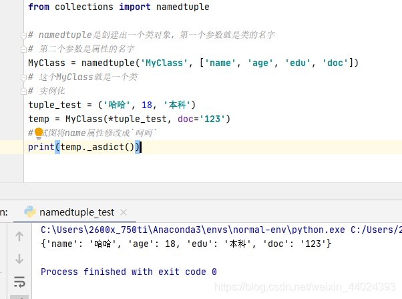Click the 'edu' string in field list
Screen dimensions: 402x299
pyautogui.click(x=297, y=63)
